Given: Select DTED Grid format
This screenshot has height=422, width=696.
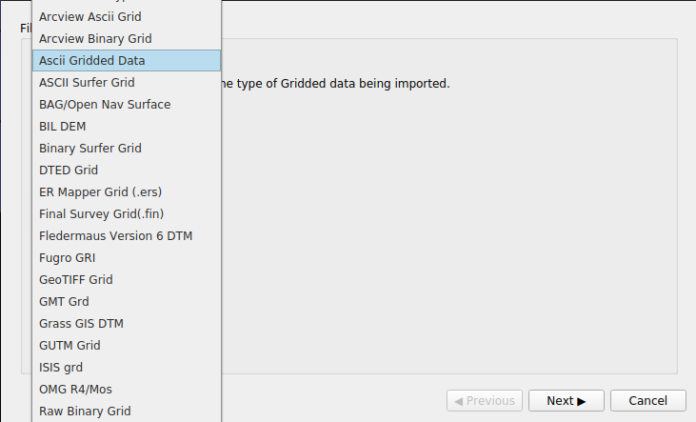Looking at the screenshot, I should pyautogui.click(x=69, y=170).
